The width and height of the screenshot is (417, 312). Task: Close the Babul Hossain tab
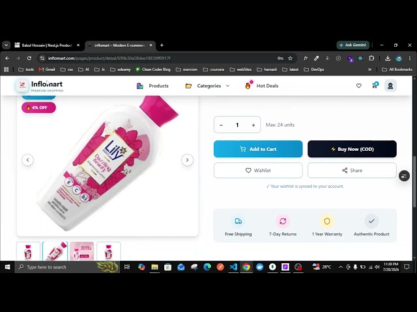point(78,45)
